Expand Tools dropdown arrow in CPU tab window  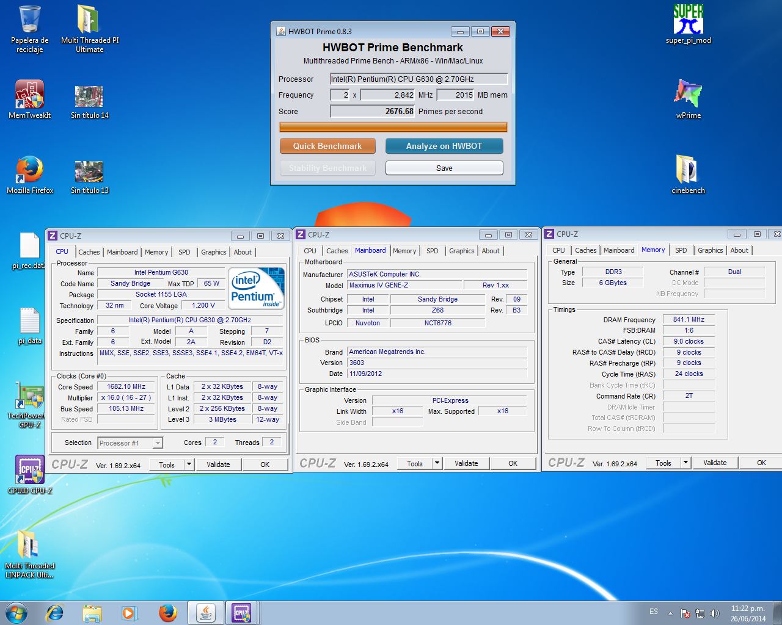pyautogui.click(x=189, y=464)
